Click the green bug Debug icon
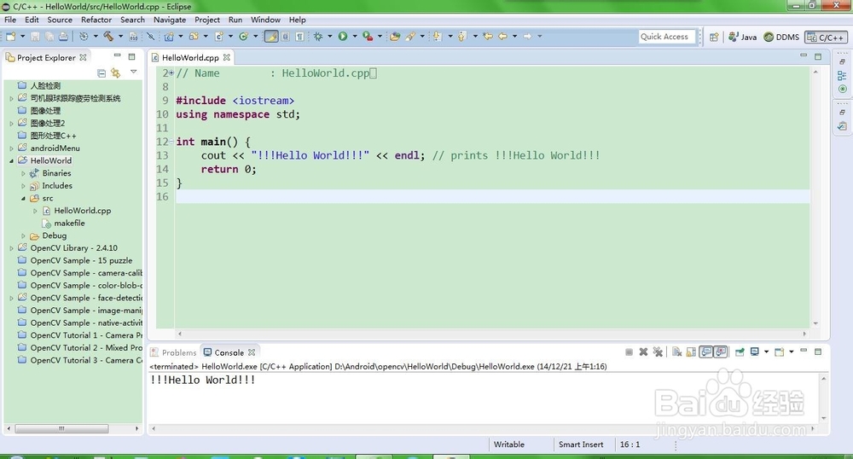Viewport: 853px width, 459px height. coord(317,37)
